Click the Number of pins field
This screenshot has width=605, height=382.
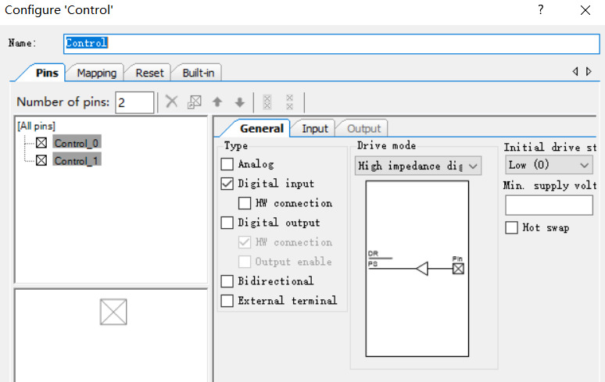coord(134,102)
